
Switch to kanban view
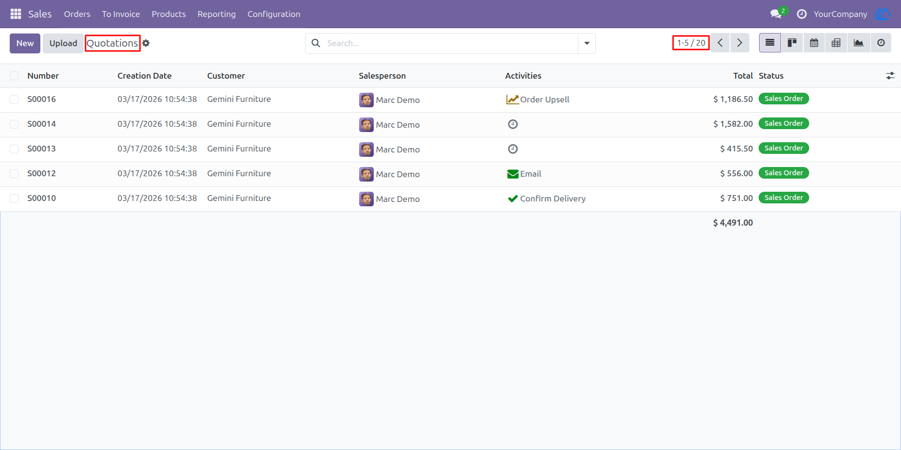(792, 43)
